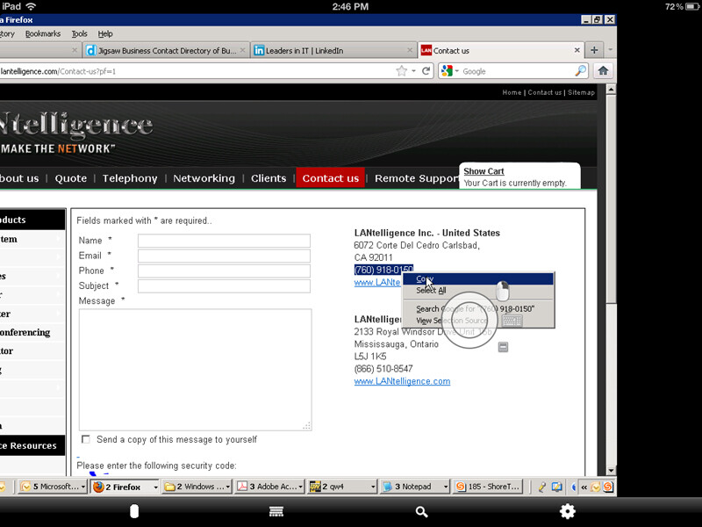Expand the '5 Microsoft' taskbar group dropdown

tap(82, 487)
